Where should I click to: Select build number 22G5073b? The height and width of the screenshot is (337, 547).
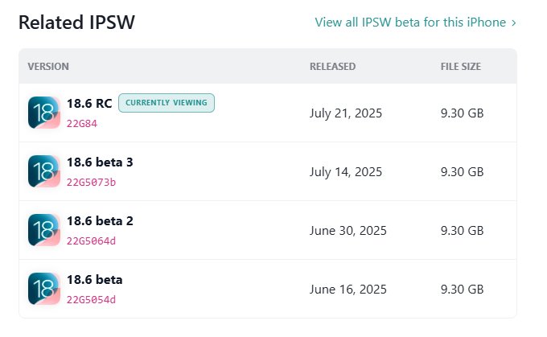click(91, 183)
